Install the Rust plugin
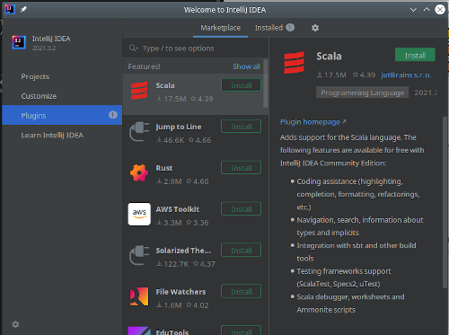Image resolution: width=449 pixels, height=335 pixels. [241, 168]
